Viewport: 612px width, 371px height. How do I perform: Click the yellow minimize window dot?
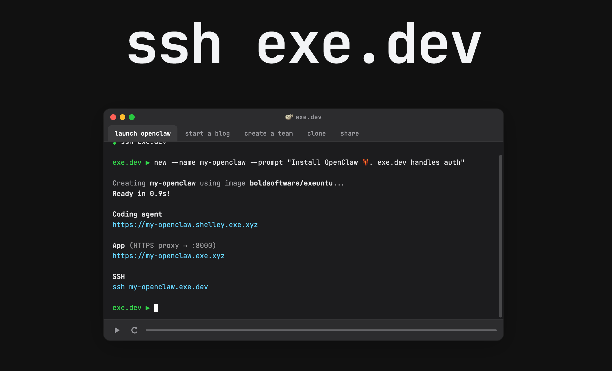pos(122,117)
